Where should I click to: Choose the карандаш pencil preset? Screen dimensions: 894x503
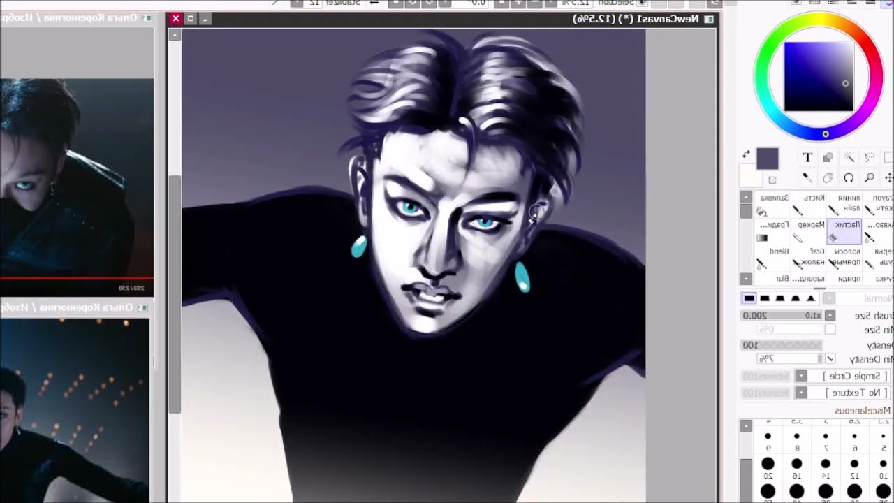807,279
